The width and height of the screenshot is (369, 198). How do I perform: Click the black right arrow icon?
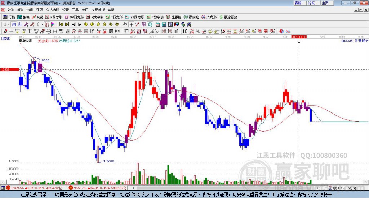pos(80,24)
